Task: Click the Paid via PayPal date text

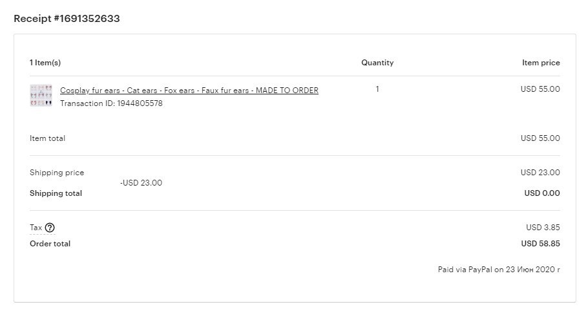Action: 499,270
